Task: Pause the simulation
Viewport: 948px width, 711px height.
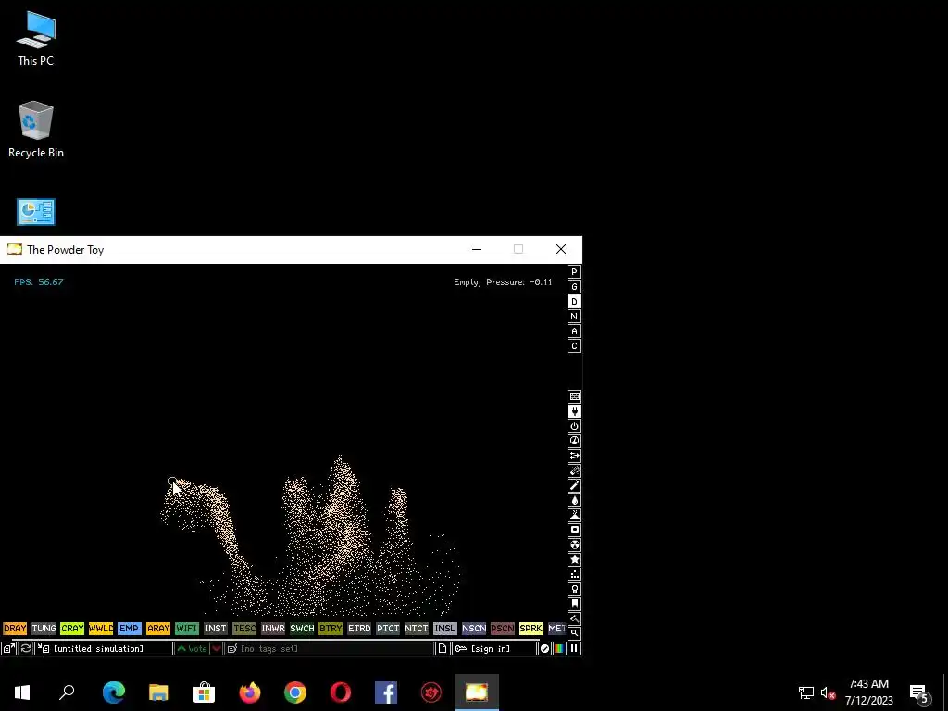Action: 574,649
